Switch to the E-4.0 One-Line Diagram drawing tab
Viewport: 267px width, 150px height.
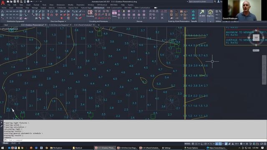coord(59,25)
